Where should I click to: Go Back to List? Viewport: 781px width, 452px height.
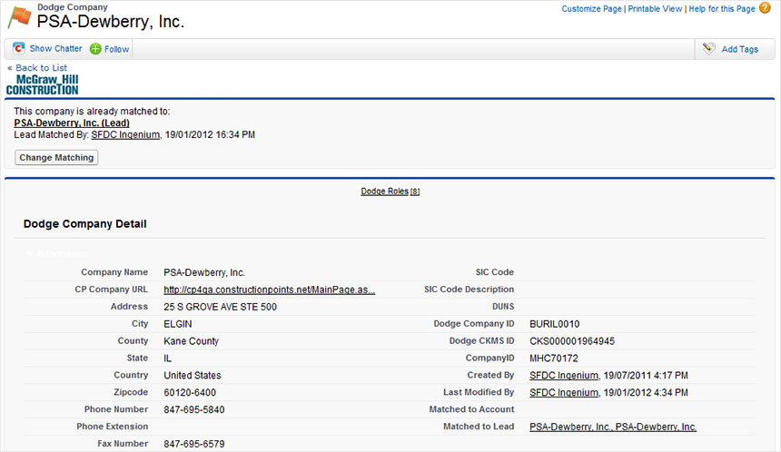[x=42, y=68]
